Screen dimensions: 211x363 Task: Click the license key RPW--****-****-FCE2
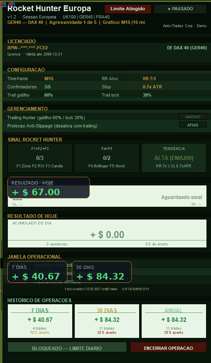click(28, 48)
